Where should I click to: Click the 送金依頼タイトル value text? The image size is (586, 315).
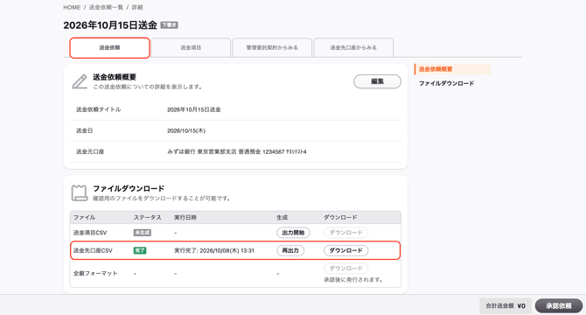click(193, 109)
